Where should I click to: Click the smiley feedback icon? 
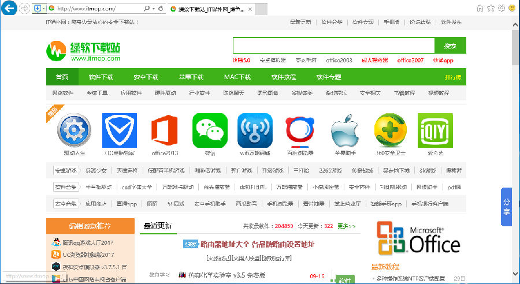(x=512, y=8)
